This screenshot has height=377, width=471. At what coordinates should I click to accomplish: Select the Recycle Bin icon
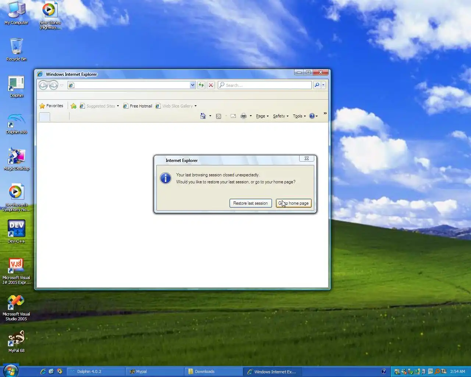16,49
